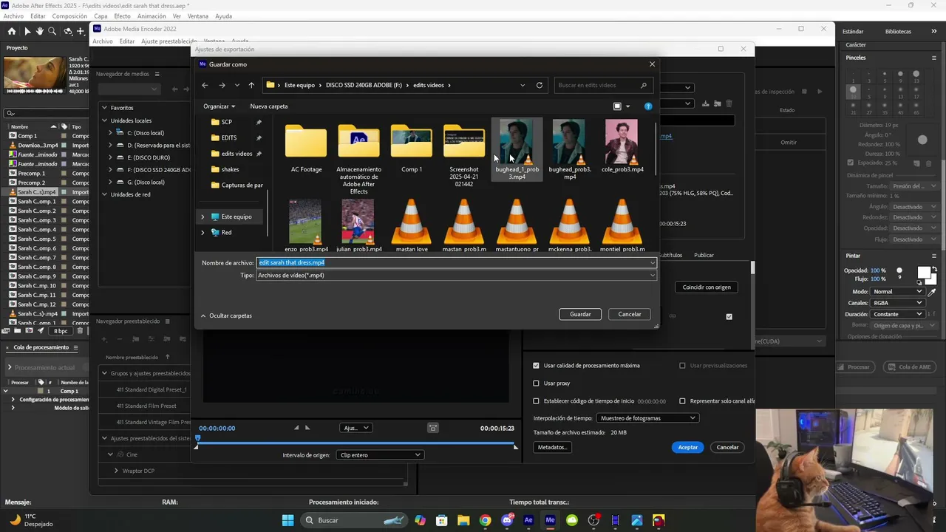Open Media Encoder Editar menu
This screenshot has height=532, width=946.
(127, 41)
